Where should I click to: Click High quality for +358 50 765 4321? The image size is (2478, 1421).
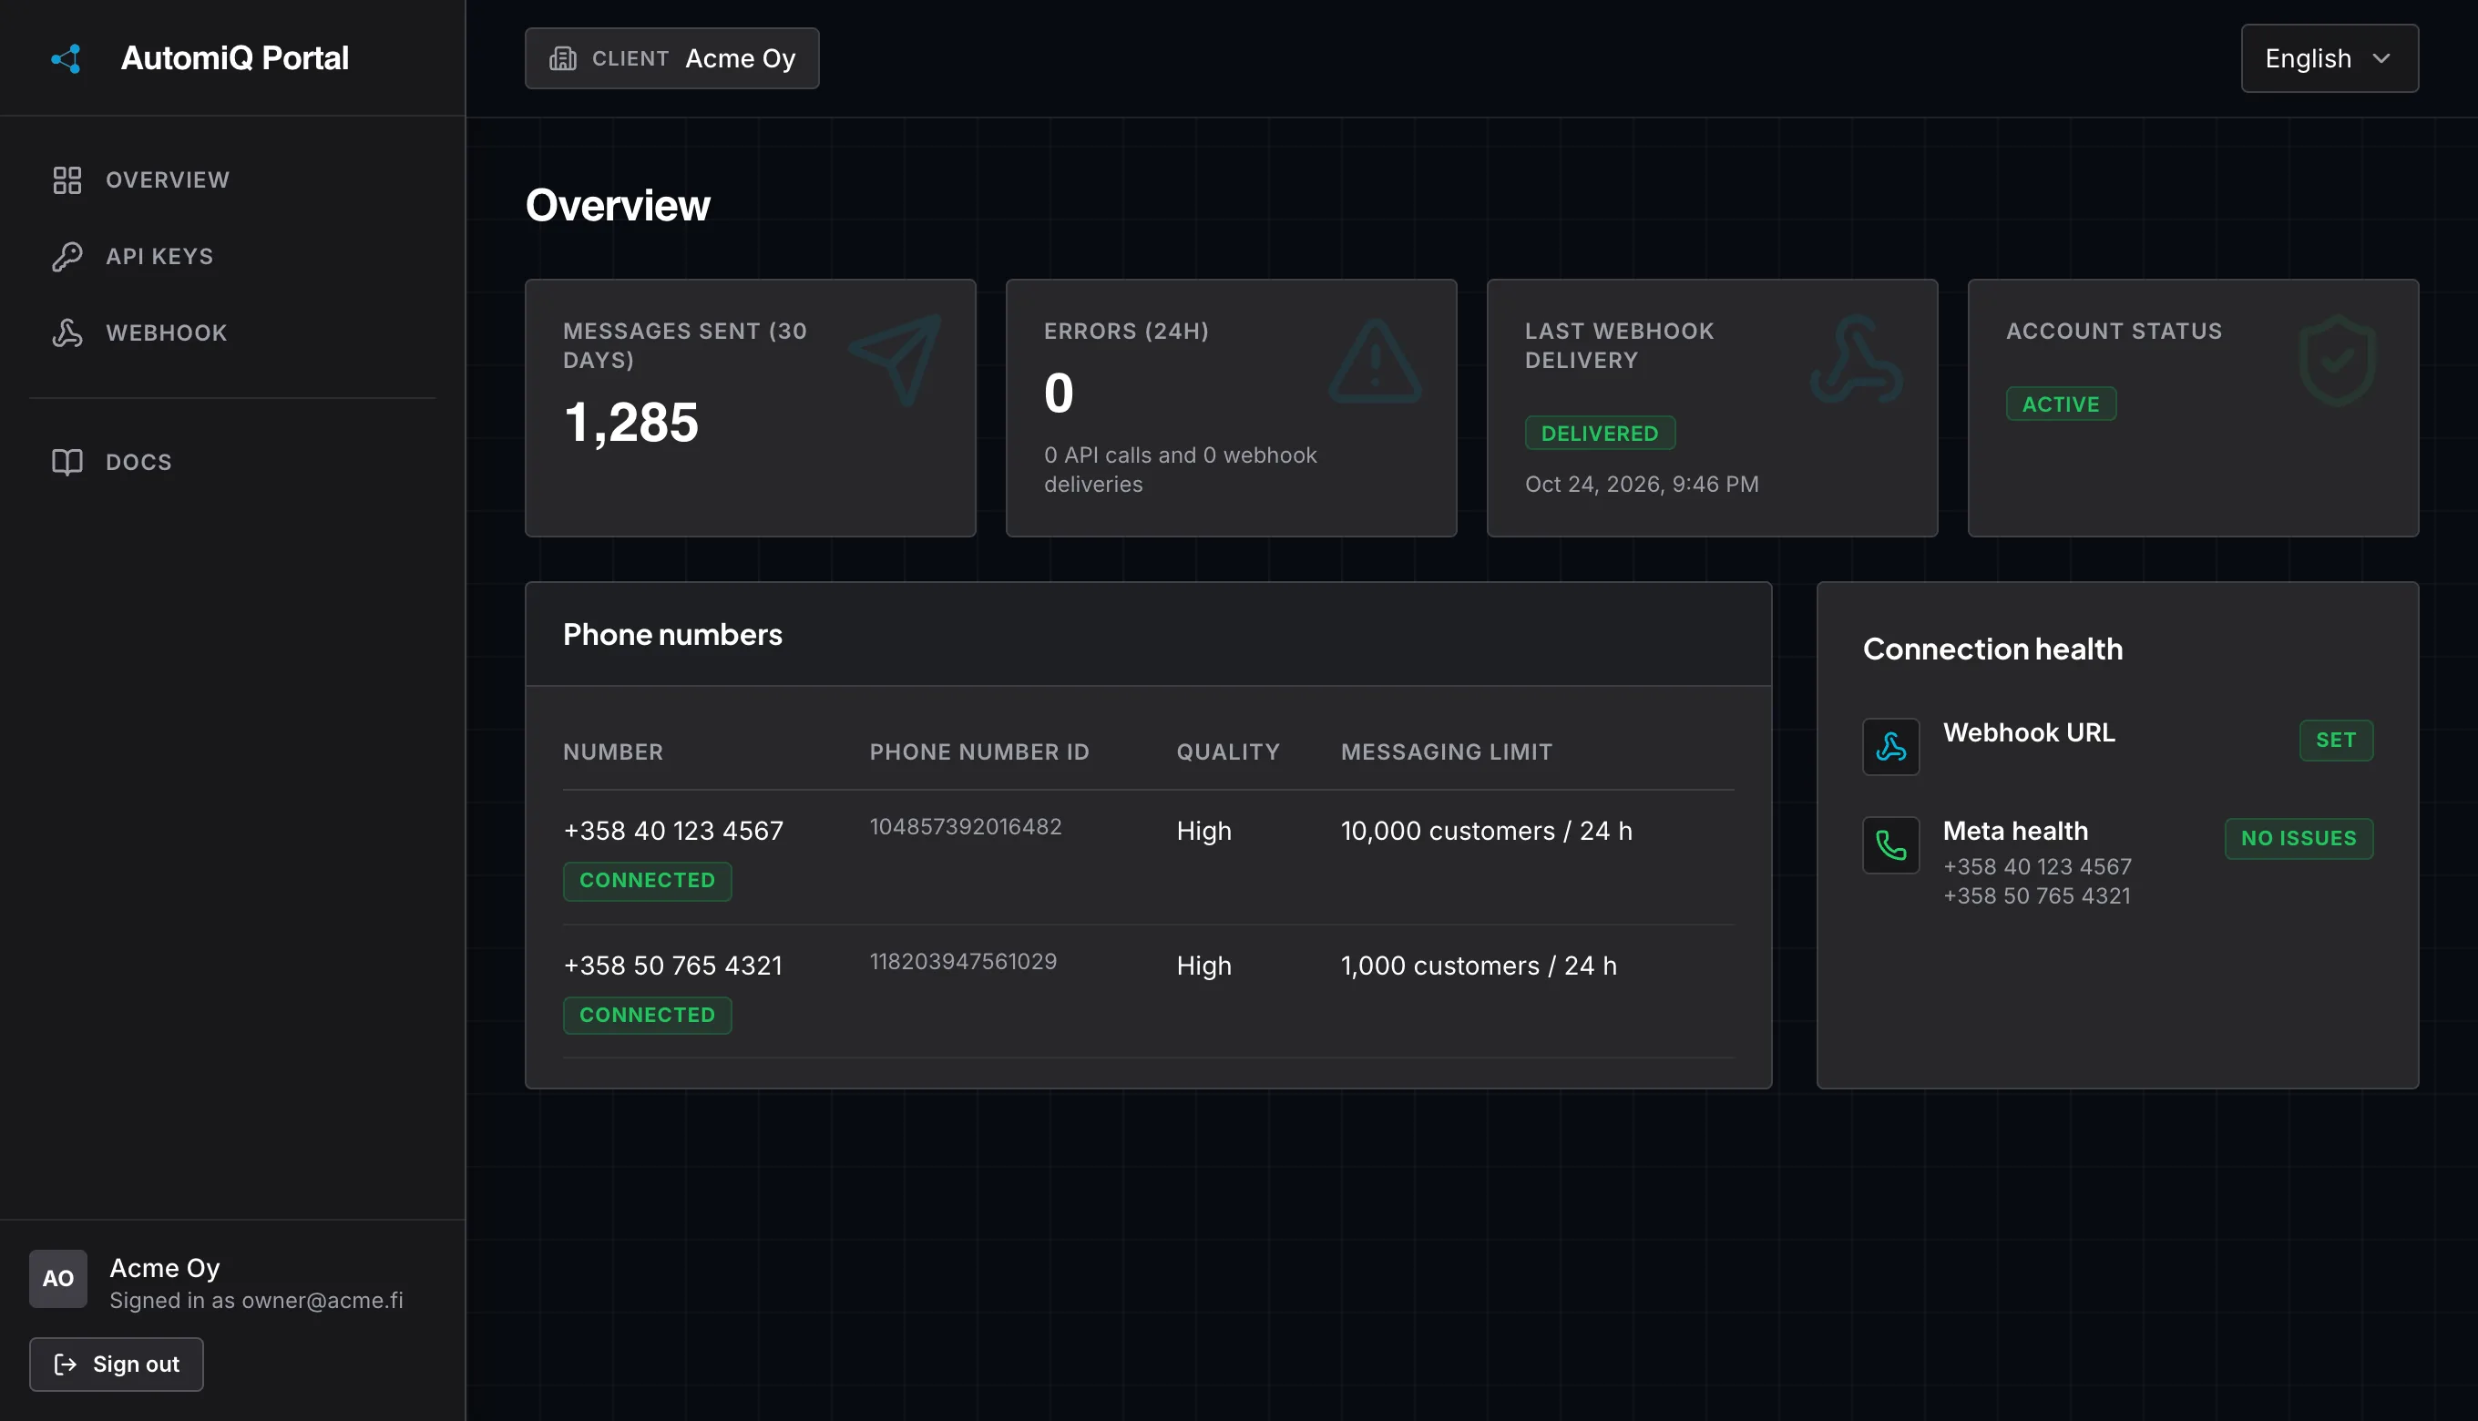pos(1203,966)
